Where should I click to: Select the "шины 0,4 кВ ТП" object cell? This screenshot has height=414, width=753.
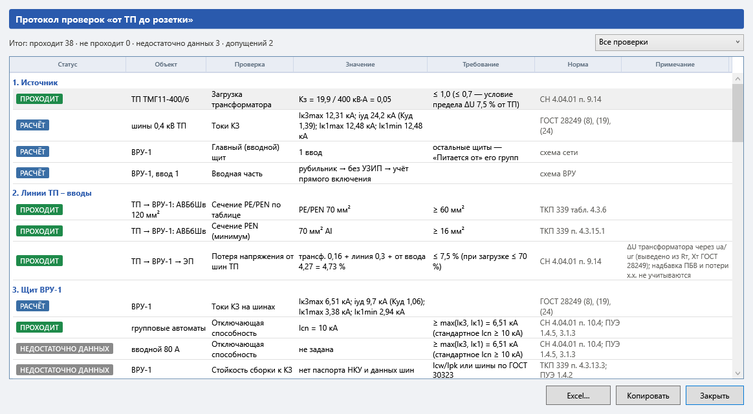pos(158,126)
